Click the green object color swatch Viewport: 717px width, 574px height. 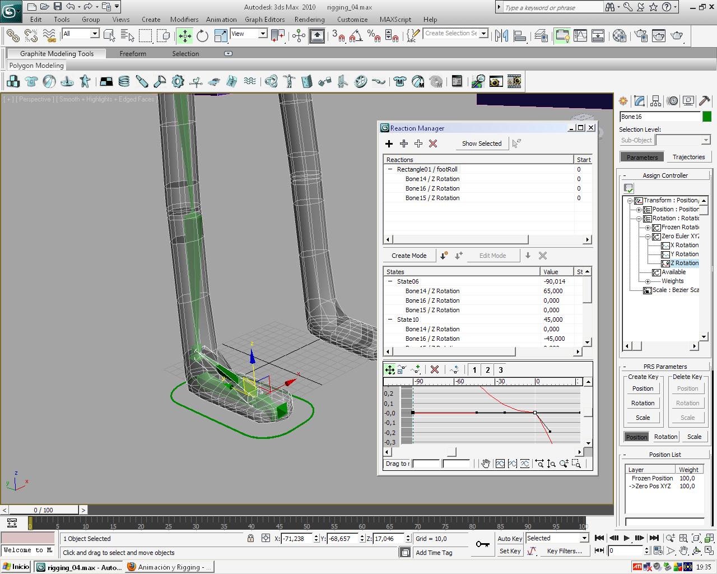tap(707, 117)
